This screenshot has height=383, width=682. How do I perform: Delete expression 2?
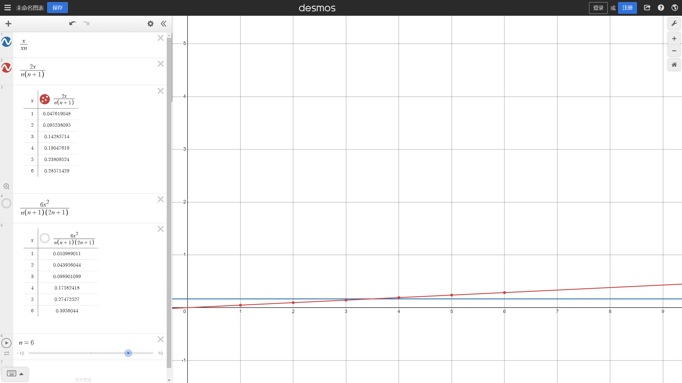click(x=160, y=64)
